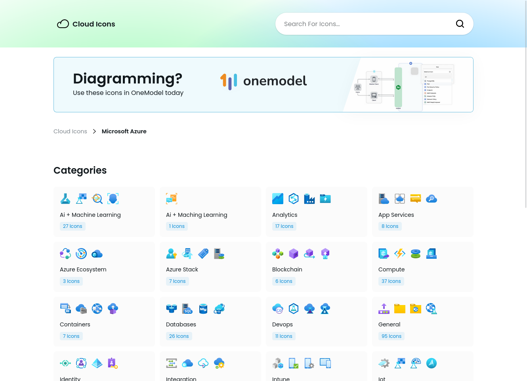527x381 pixels.
Task: Click the circular swirl icon in Azure Ecosystem
Action: pos(81,254)
